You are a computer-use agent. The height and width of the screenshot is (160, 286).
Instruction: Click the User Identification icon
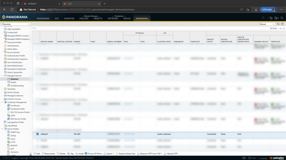(5, 62)
